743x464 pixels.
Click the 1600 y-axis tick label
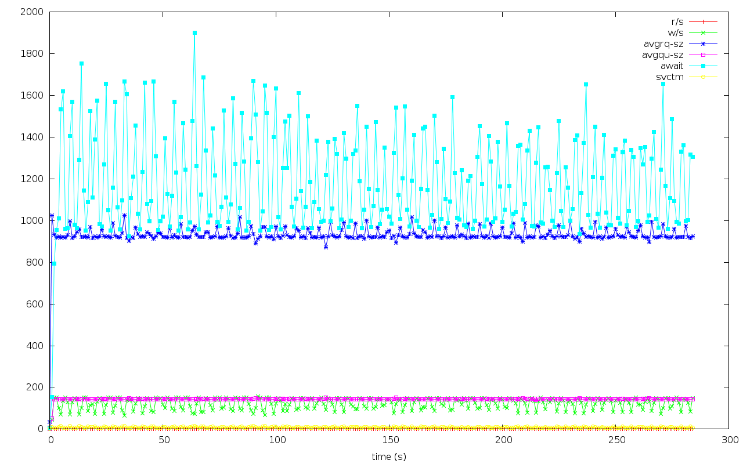coord(31,95)
